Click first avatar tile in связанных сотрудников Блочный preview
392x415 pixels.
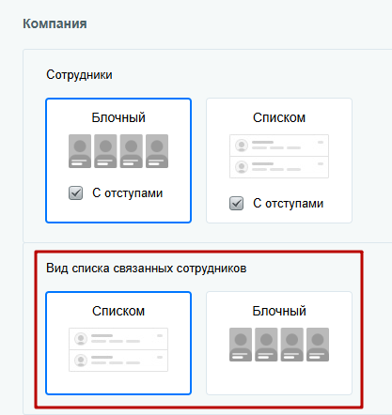point(241,345)
